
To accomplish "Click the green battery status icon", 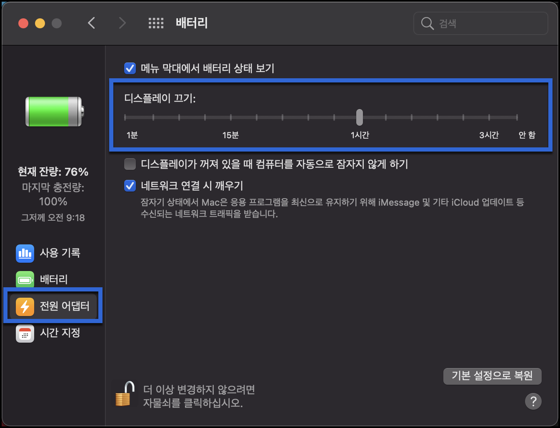I will (x=52, y=111).
